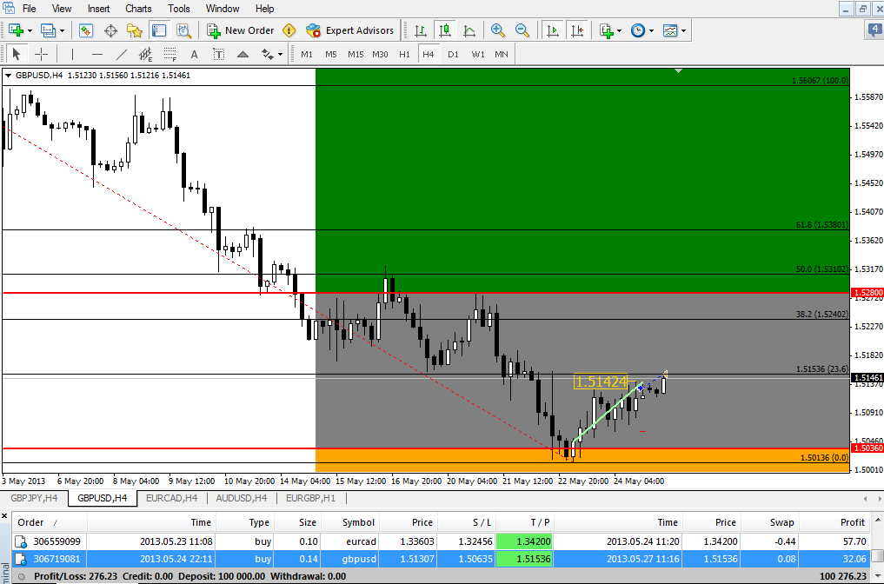Expand the Periodicity clock dropdown
The width and height of the screenshot is (884, 584).
pos(652,30)
